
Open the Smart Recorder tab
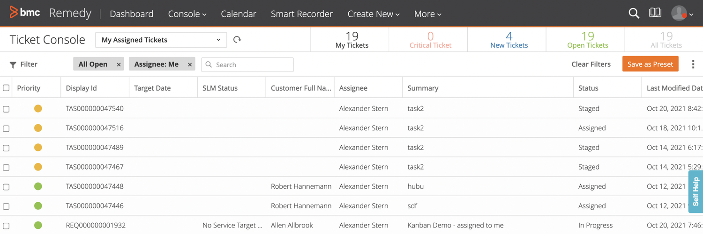pos(301,14)
